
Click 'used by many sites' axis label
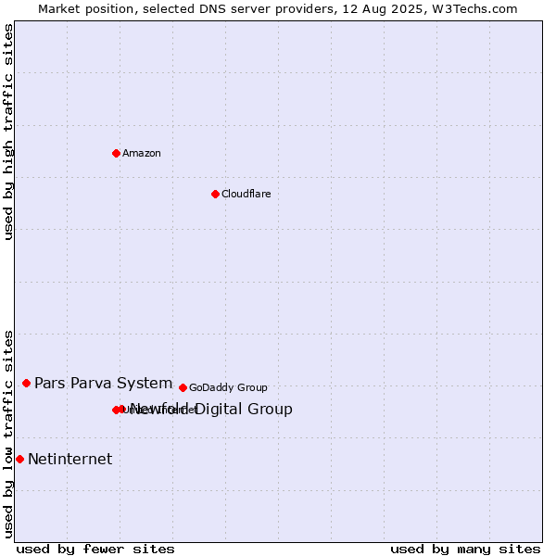pyautogui.click(x=465, y=550)
